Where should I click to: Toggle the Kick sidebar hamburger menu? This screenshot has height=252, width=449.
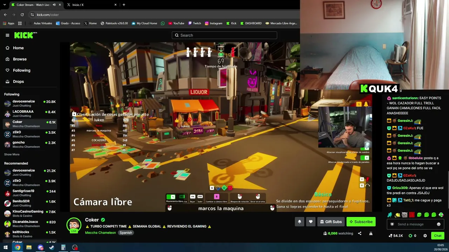point(7,35)
